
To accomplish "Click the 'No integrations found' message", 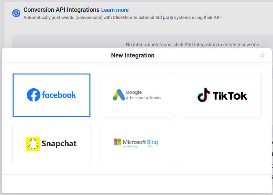I will pyautogui.click(x=192, y=45).
